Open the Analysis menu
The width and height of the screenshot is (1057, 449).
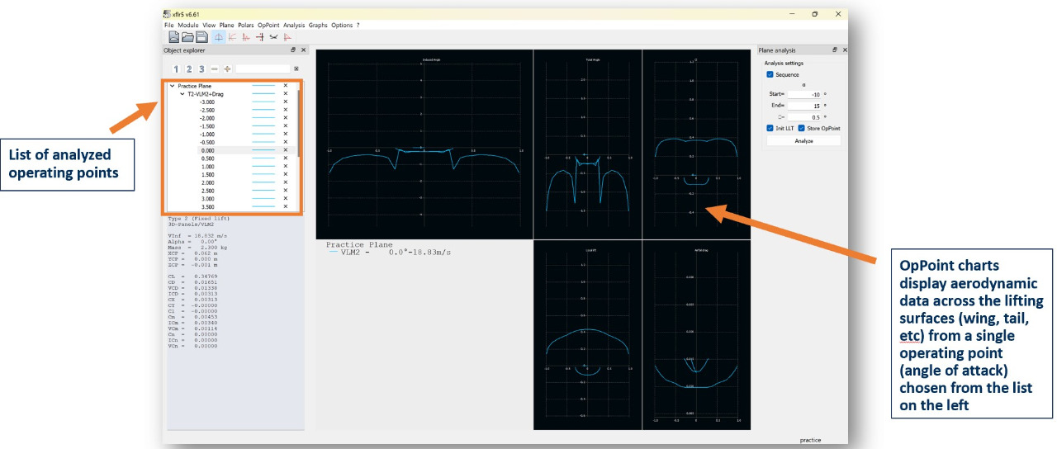coord(294,26)
